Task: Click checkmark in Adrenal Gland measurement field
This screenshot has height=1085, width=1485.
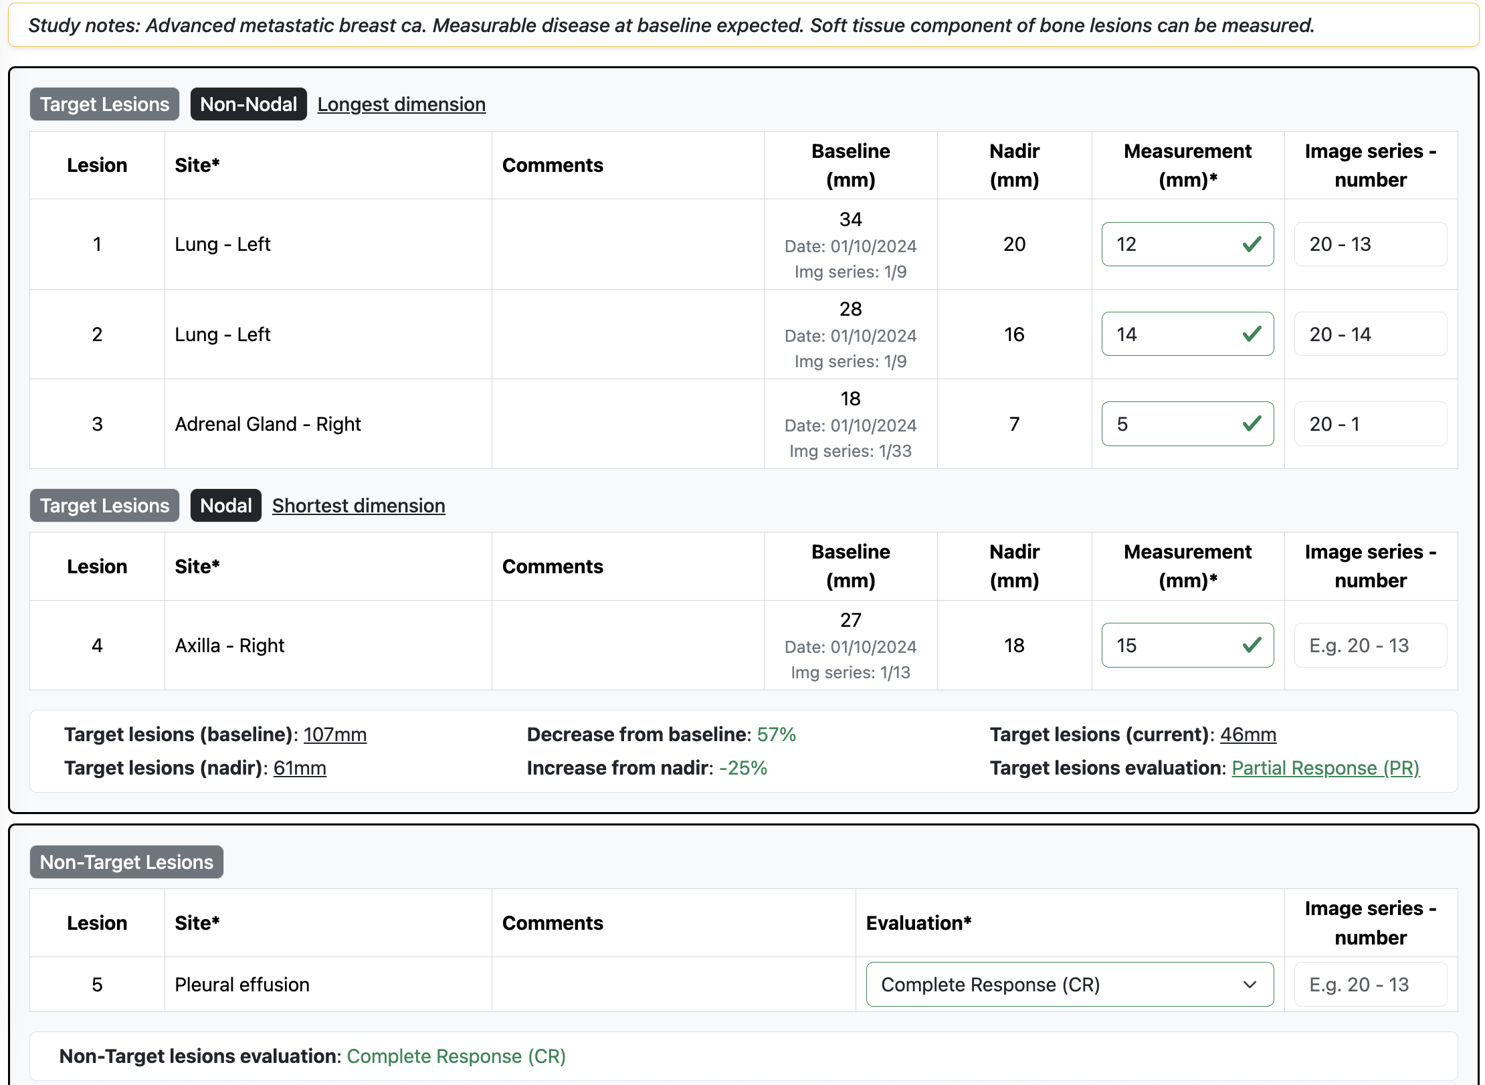Action: (1251, 423)
